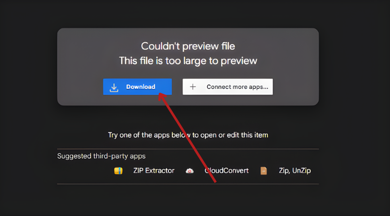Click the separator line above Suggested third-party apps
Image resolution: width=390 pixels, height=216 pixels.
(x=188, y=149)
